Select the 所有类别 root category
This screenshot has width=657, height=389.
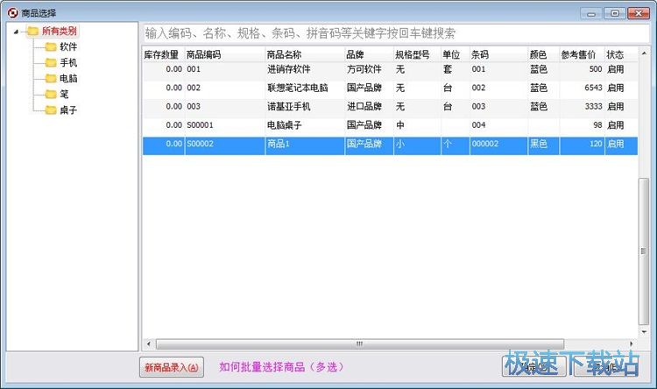pyautogui.click(x=59, y=31)
